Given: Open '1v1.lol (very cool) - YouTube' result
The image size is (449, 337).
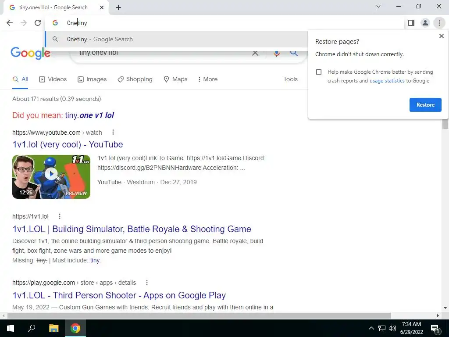Looking at the screenshot, I should [68, 144].
